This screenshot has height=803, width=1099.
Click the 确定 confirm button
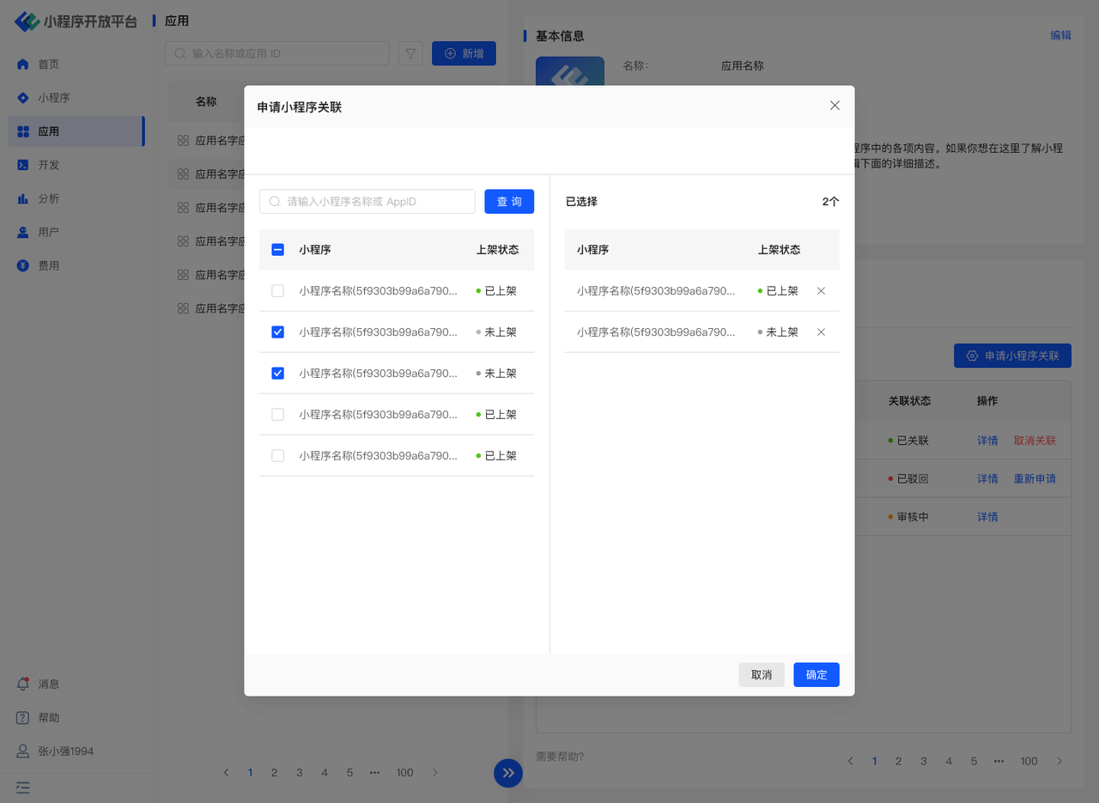click(x=816, y=675)
